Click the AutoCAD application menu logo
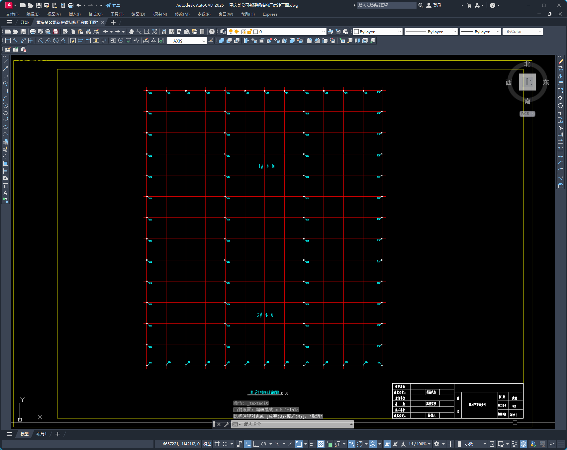Screen dimensions: 567x450 point(9,5)
